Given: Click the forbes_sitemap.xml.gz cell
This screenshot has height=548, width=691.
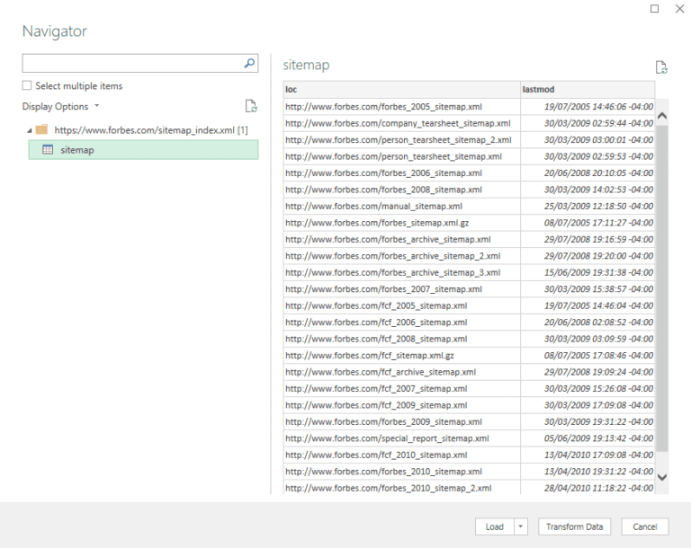Looking at the screenshot, I should point(401,223).
